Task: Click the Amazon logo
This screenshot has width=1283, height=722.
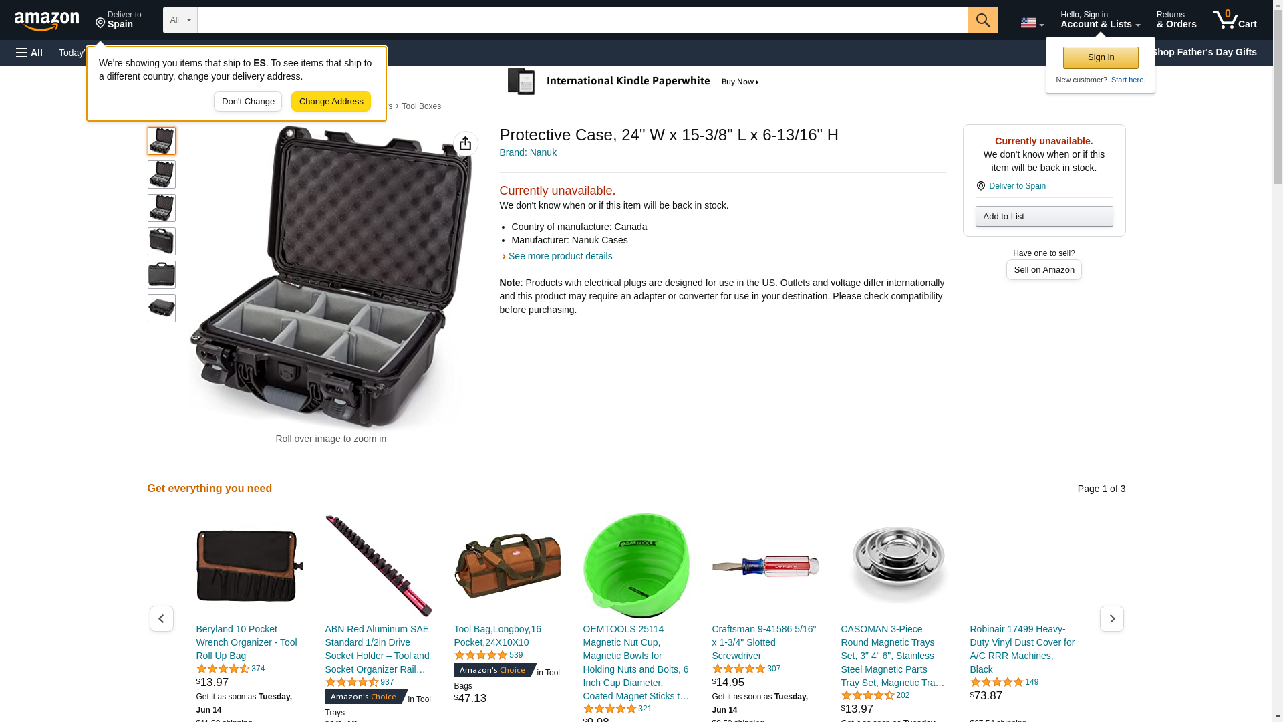Action: [x=47, y=21]
